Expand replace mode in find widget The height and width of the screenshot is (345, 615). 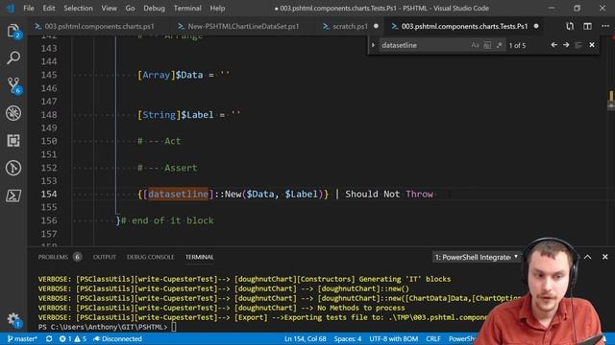tap(373, 45)
